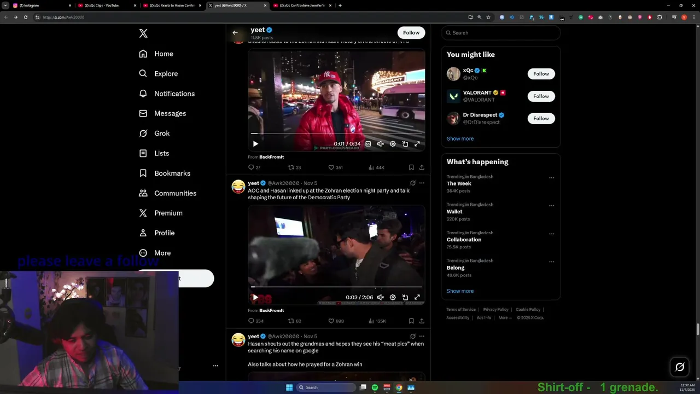Screen dimensions: 700x394
Task: Click Show more under You might like
Action: pos(460,138)
